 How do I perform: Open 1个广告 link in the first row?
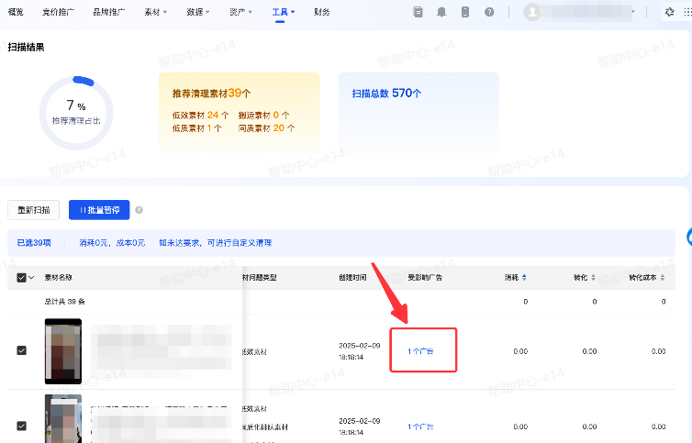click(x=420, y=351)
